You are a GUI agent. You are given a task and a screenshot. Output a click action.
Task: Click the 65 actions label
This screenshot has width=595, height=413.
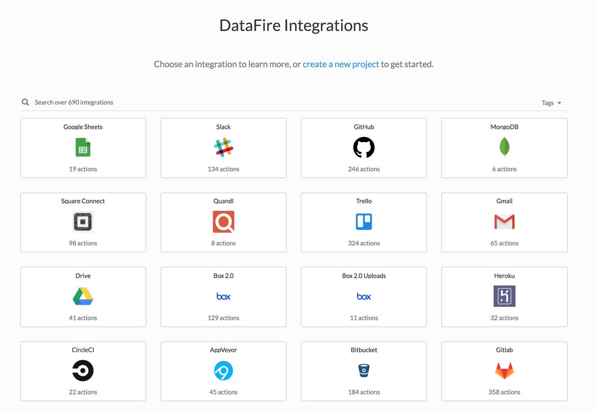tap(504, 243)
